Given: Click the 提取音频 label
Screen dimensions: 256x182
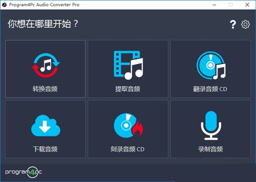Looking at the screenshot, I should click(128, 89).
